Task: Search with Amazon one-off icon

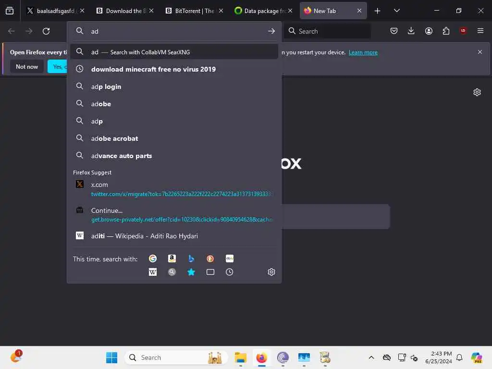Action: [172, 258]
